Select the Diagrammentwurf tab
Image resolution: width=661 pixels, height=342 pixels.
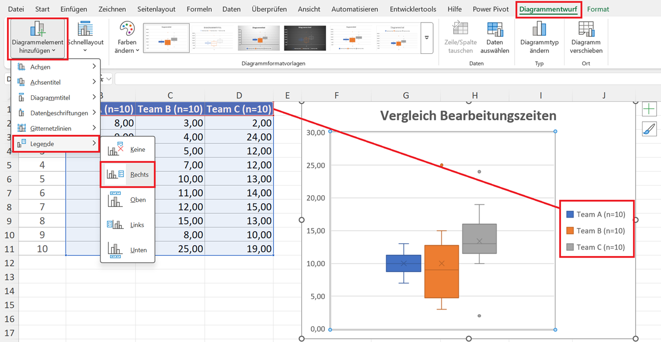pyautogui.click(x=548, y=9)
